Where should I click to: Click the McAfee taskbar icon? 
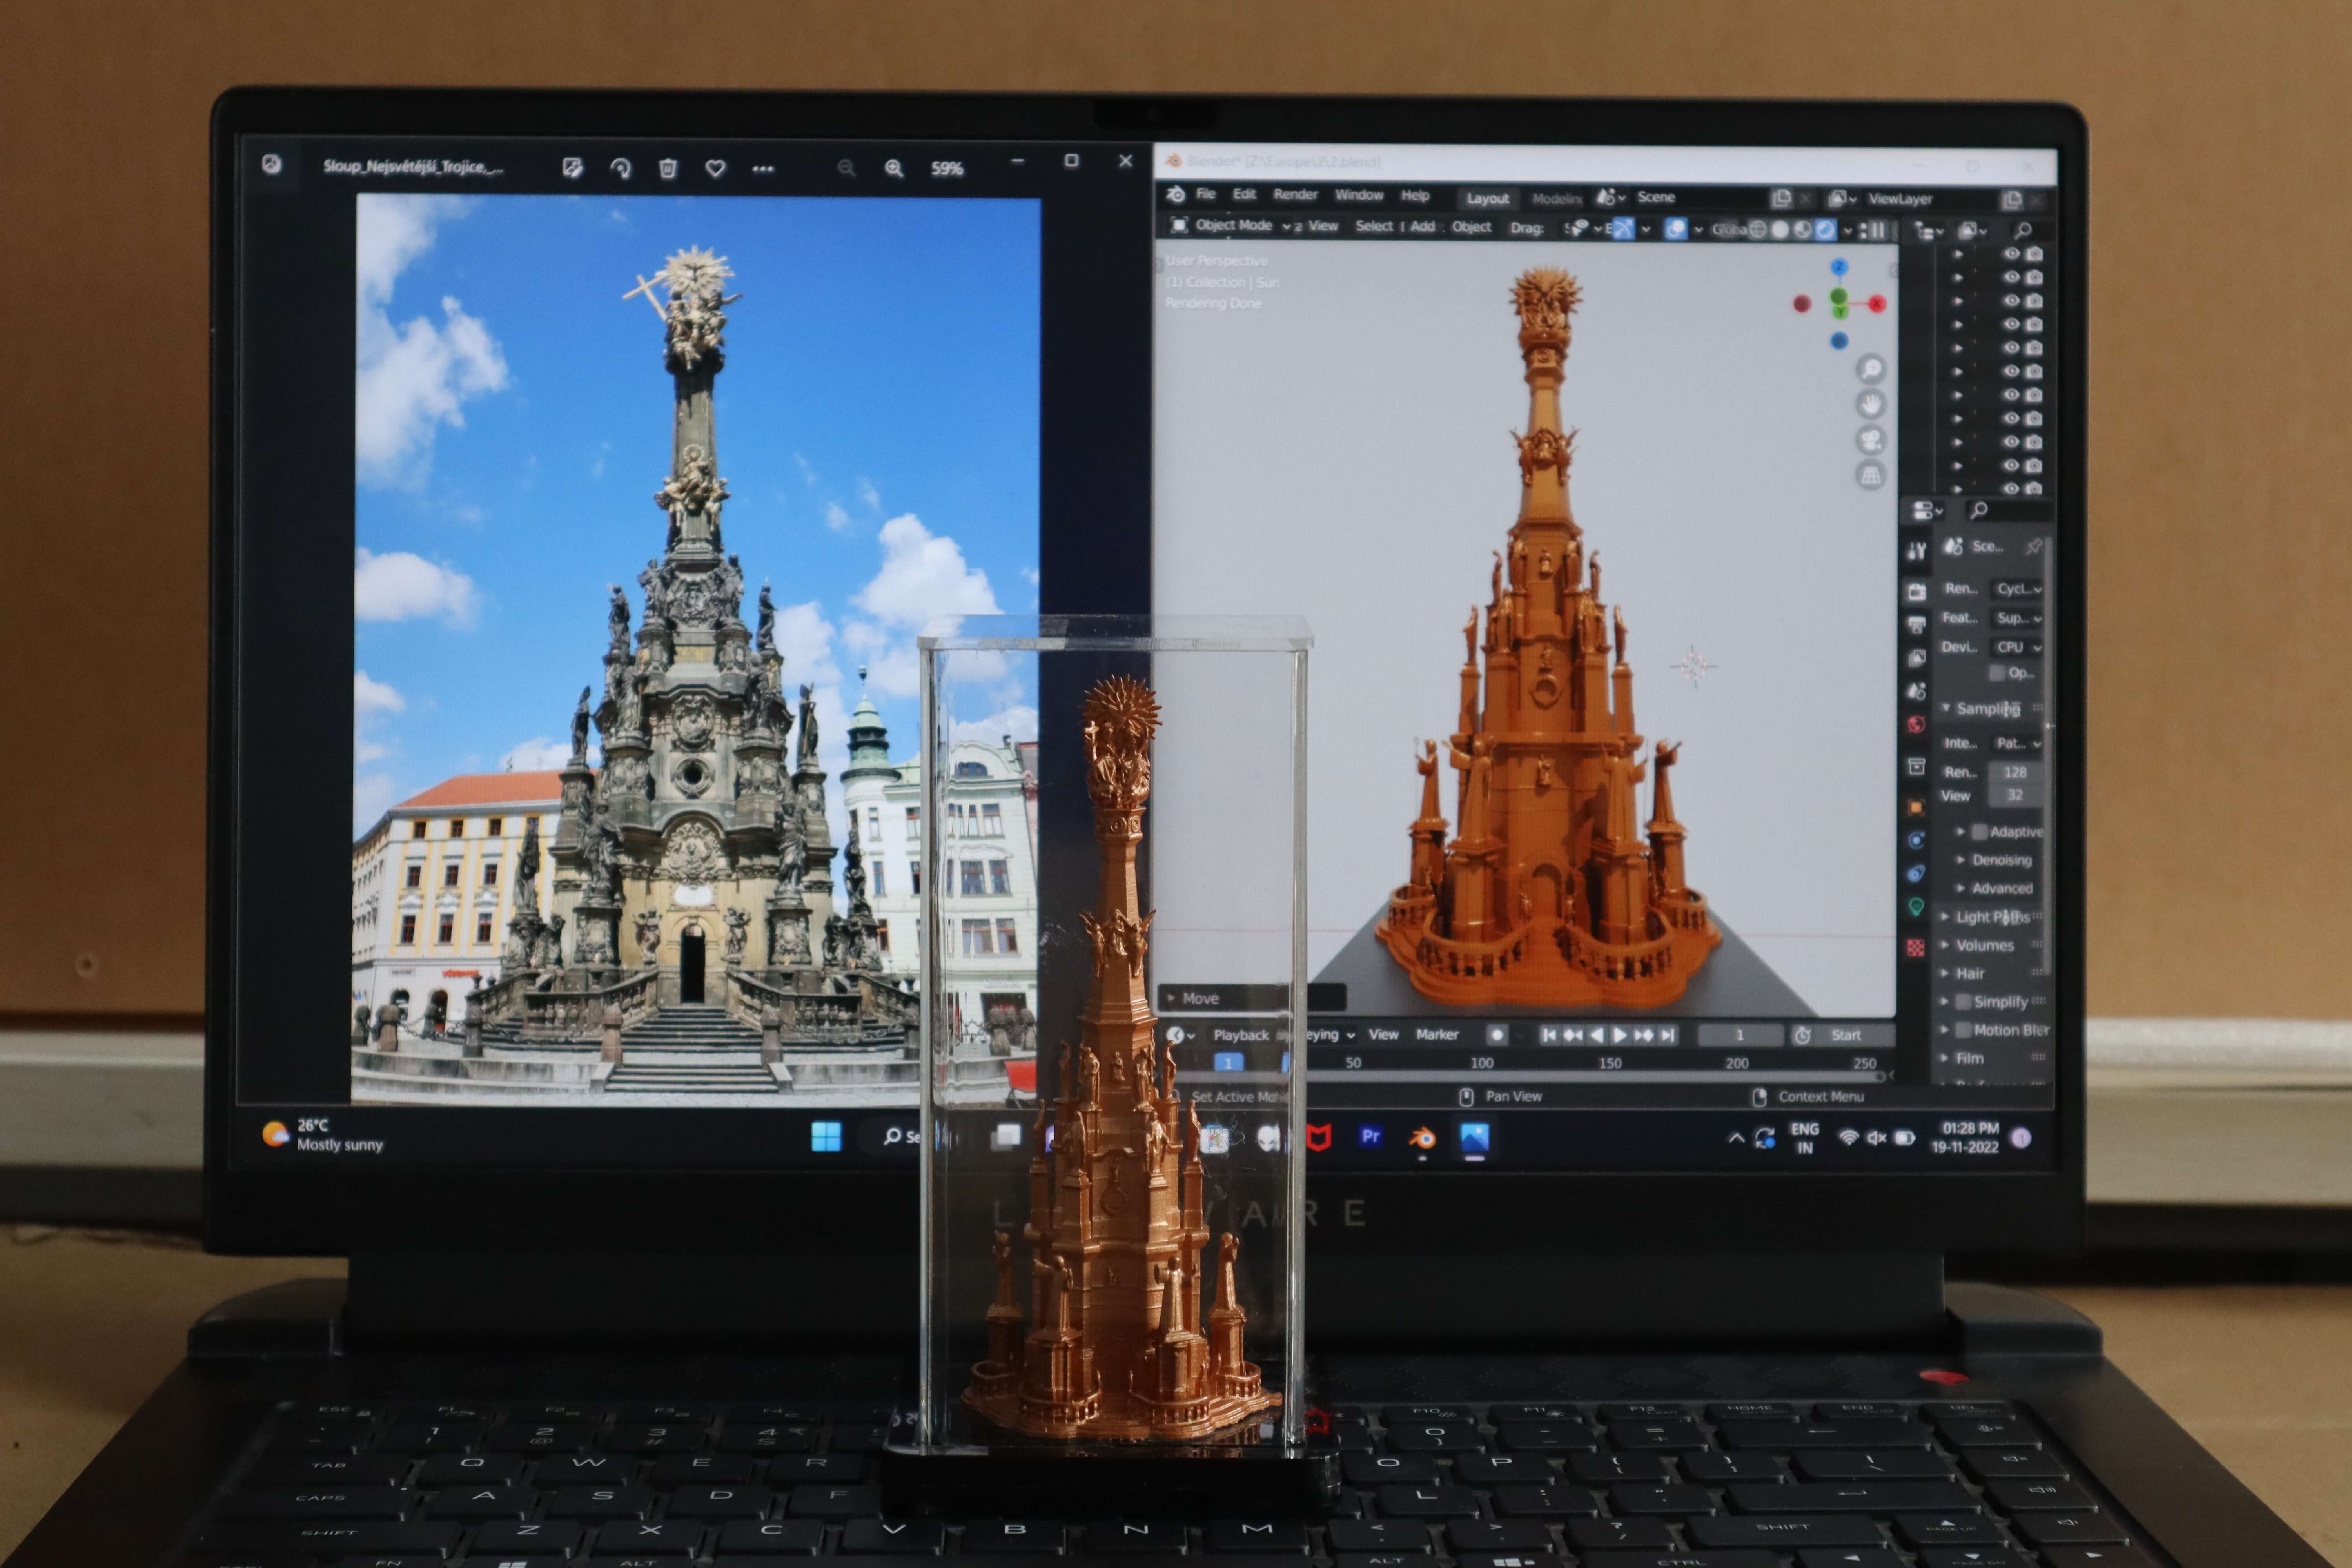(1319, 1137)
